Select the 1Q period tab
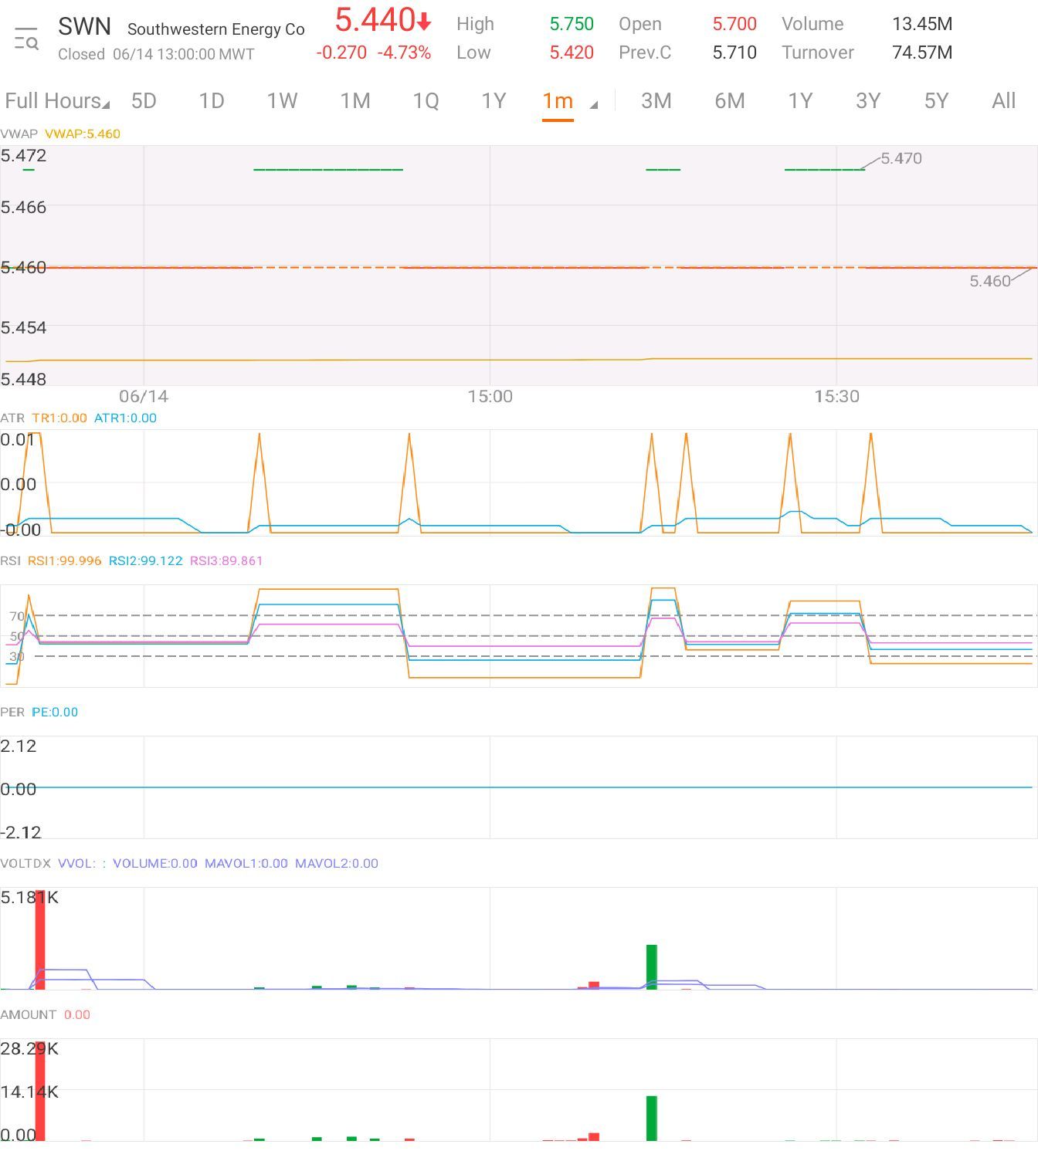The height and width of the screenshot is (1151, 1038). click(426, 101)
